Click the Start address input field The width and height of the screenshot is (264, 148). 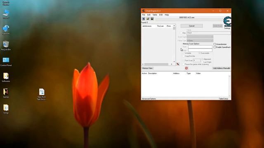click(200, 47)
